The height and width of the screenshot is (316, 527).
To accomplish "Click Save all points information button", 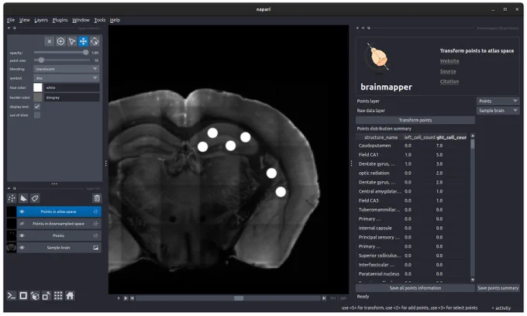I will point(415,288).
